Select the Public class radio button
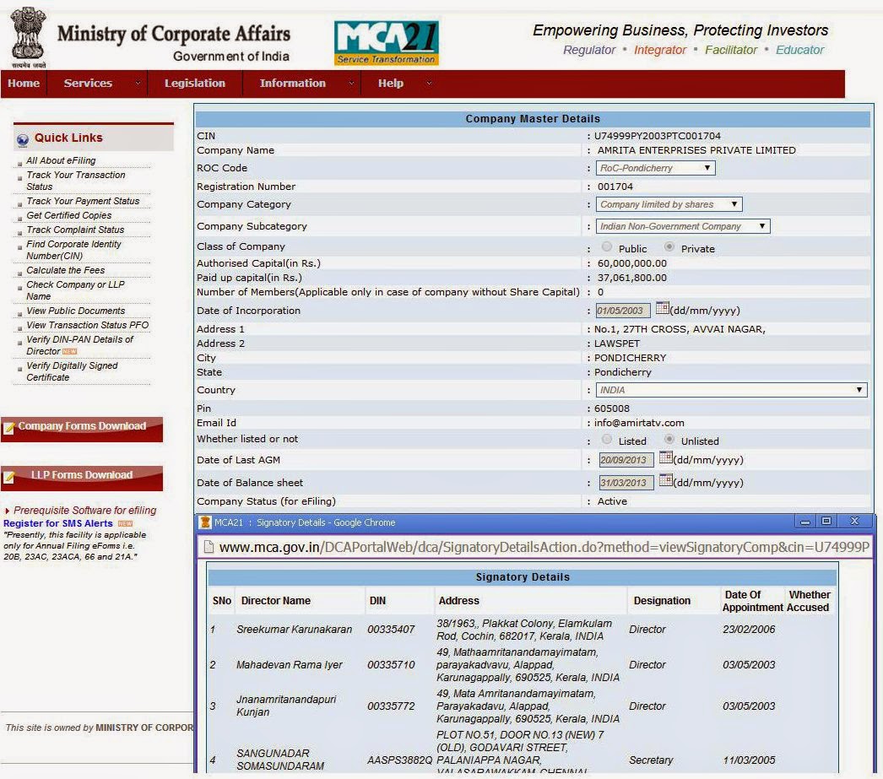This screenshot has height=779, width=883. pos(606,246)
